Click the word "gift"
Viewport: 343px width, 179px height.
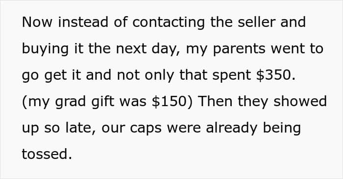pyautogui.click(x=102, y=102)
